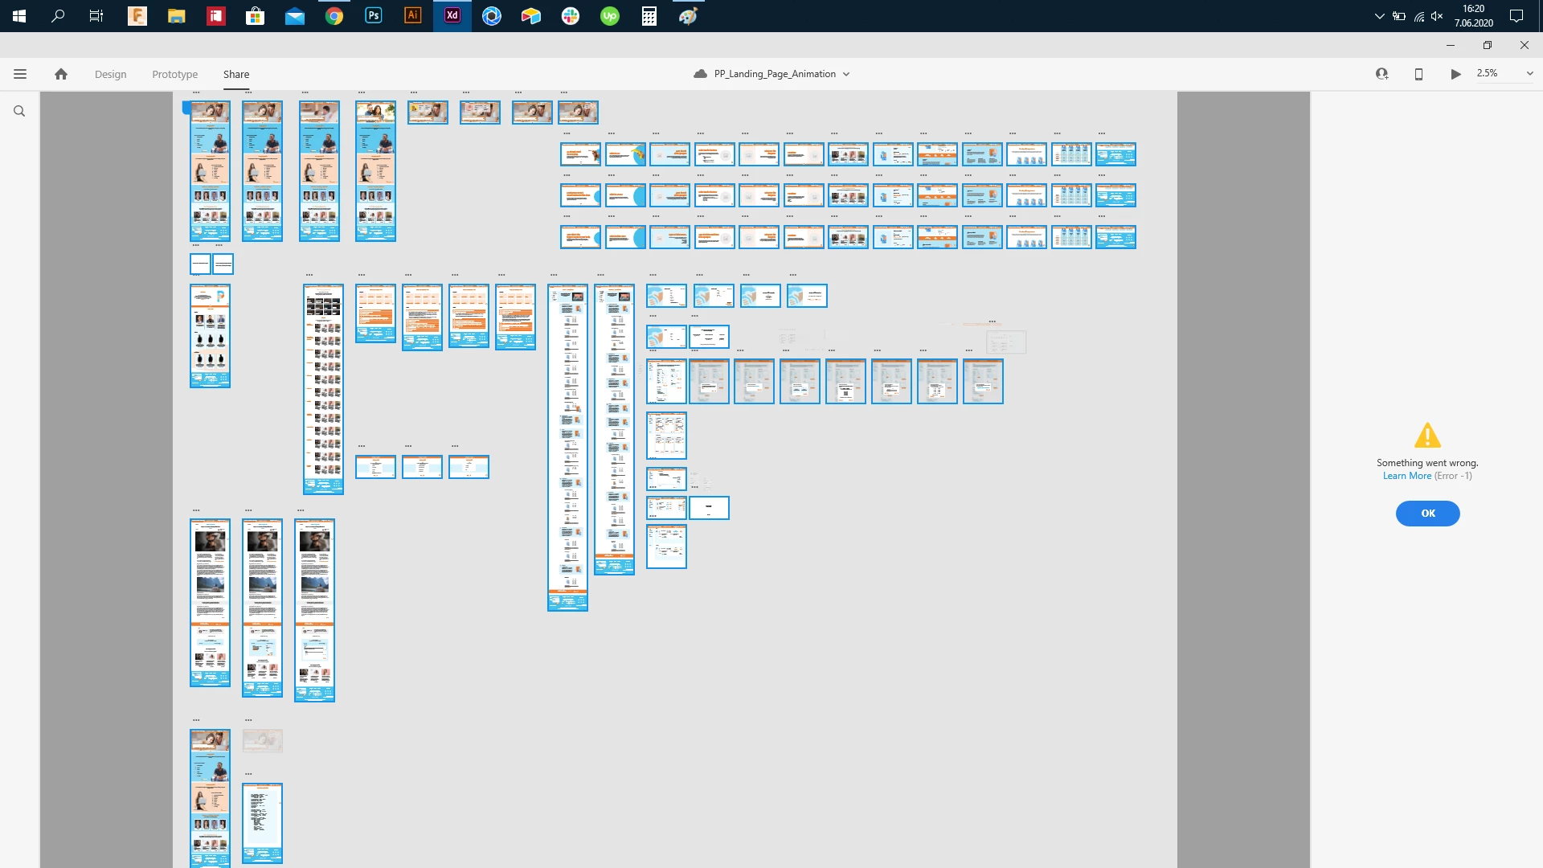
Task: Click the search magnifier in left sidebar
Action: (x=19, y=112)
